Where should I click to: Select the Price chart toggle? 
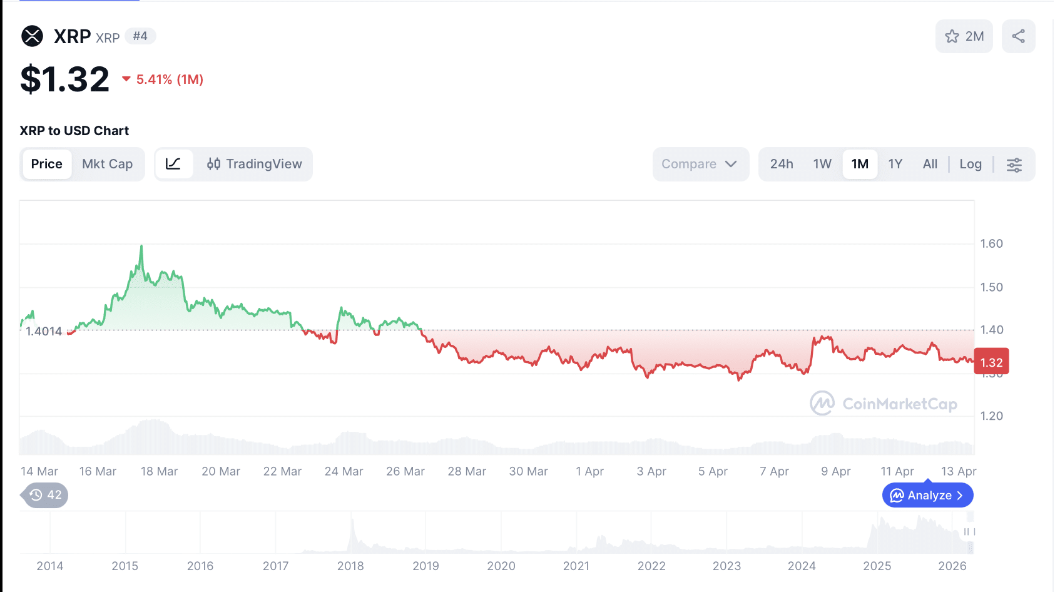coord(47,164)
